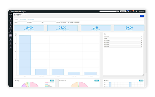Screen dimensions: 155x97
Task: Click the Altro blue legend swatch
Action: click(x=47, y=84)
